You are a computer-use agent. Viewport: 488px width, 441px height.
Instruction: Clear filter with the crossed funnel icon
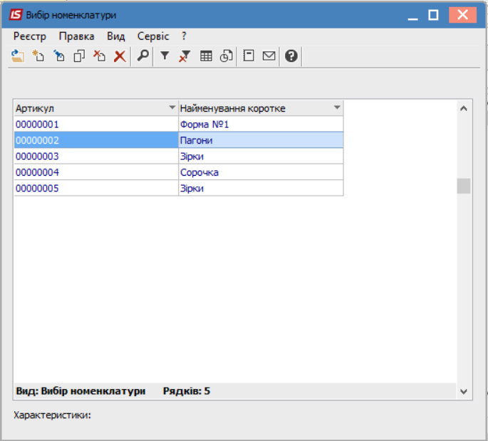coord(185,56)
